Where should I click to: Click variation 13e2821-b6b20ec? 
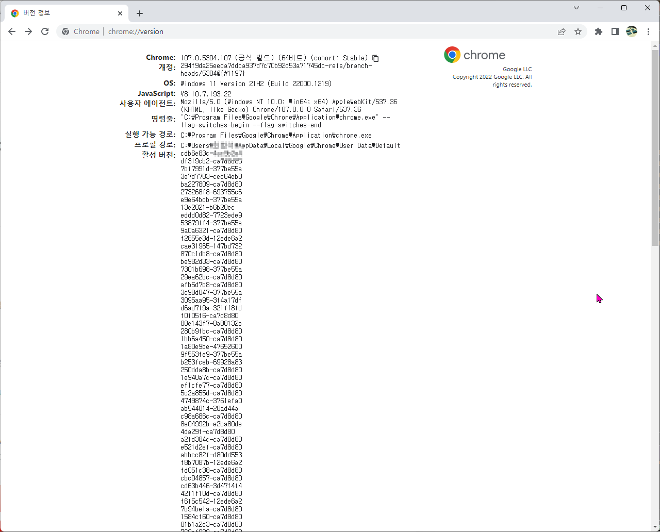coord(207,207)
